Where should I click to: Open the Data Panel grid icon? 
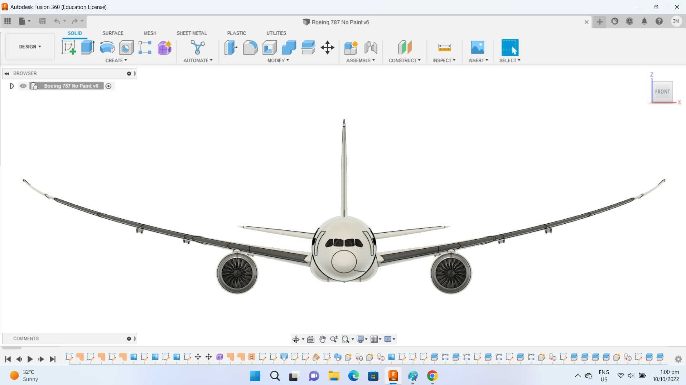(x=8, y=21)
